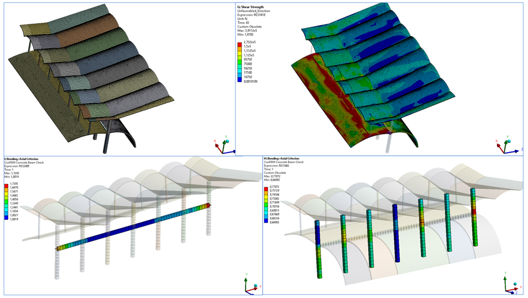This screenshot has height=298, width=528.
Task: Click the "I: Bending+Axial Criterion" title
Action: 21,159
